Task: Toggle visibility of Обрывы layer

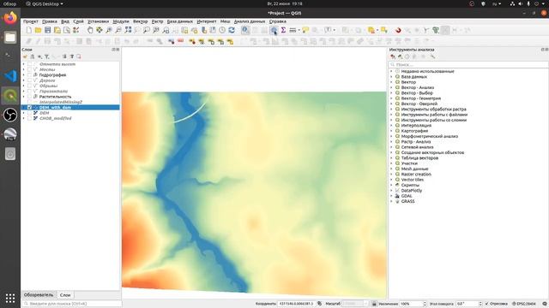Action: pos(30,86)
